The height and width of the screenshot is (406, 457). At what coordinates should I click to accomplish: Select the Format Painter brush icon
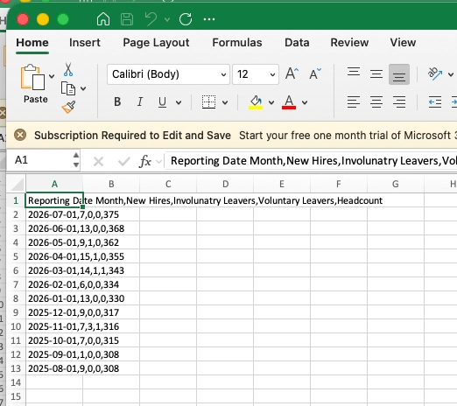68,108
